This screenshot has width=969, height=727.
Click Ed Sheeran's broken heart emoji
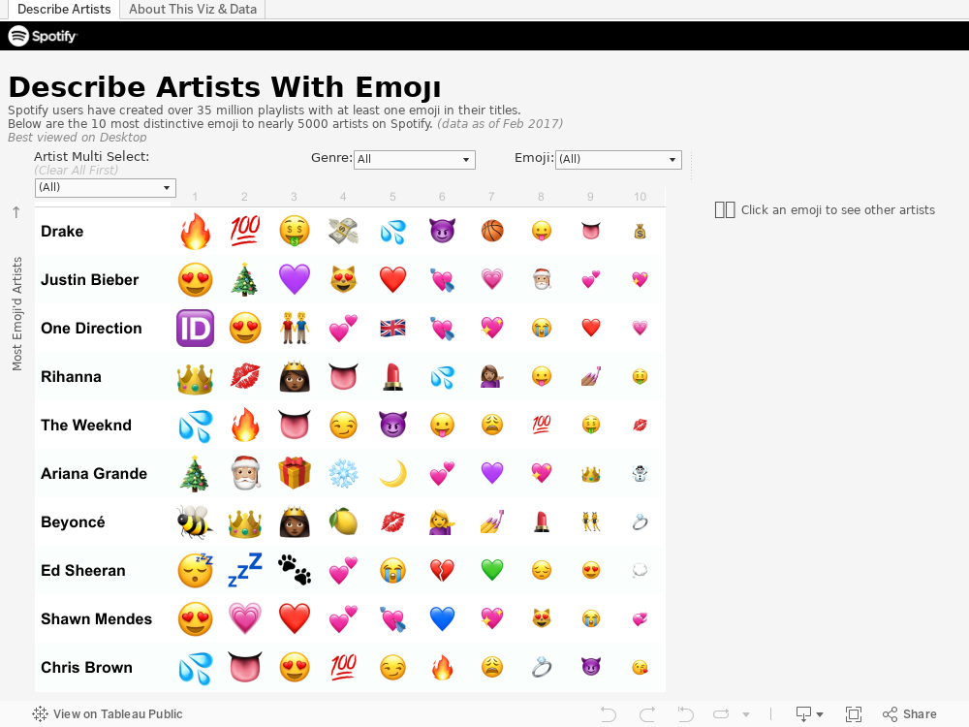coord(443,570)
